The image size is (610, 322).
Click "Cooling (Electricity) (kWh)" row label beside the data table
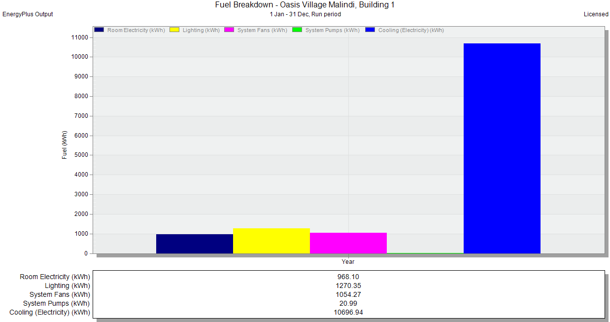50,313
